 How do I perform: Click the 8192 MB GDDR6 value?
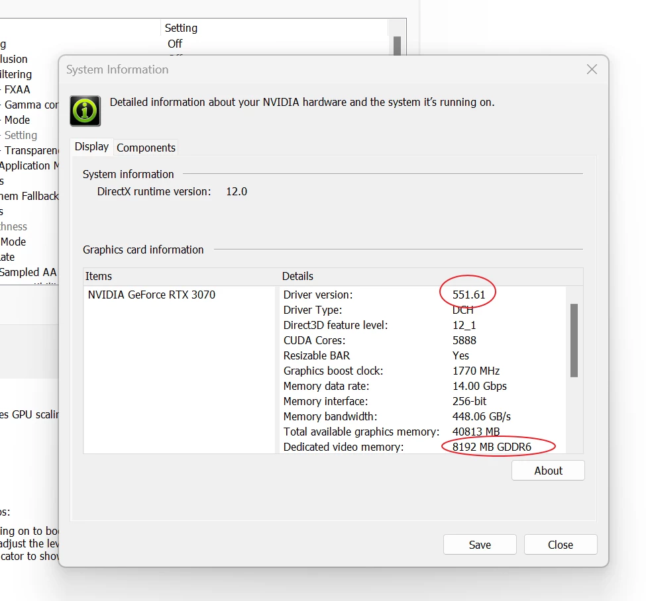pyautogui.click(x=492, y=447)
